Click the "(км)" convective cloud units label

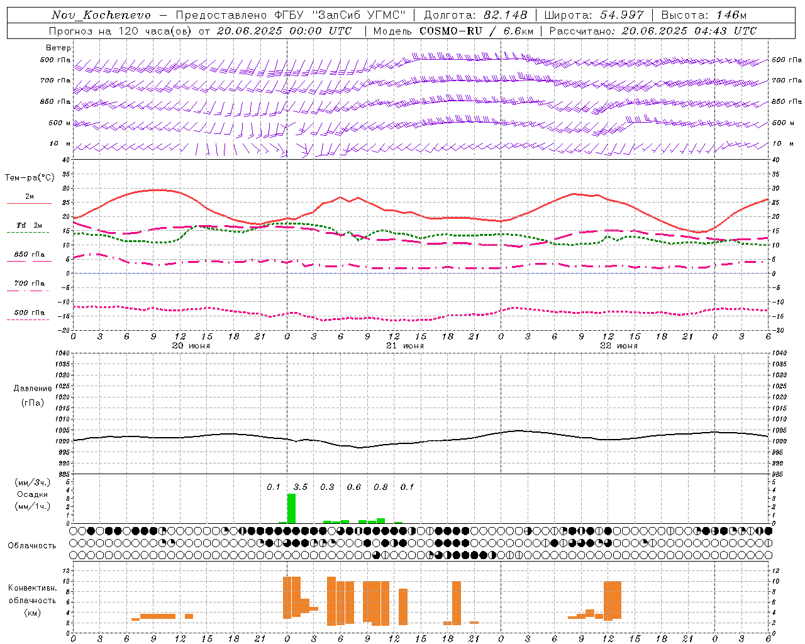33,613
